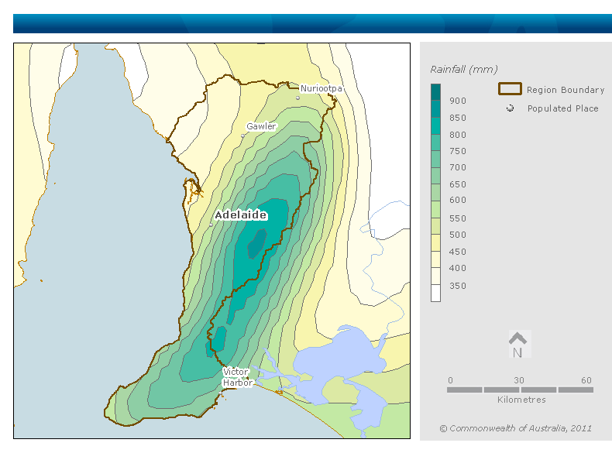Image resolution: width=612 pixels, height=460 pixels.
Task: Click the 400 rainfall legend value
Action: [457, 269]
